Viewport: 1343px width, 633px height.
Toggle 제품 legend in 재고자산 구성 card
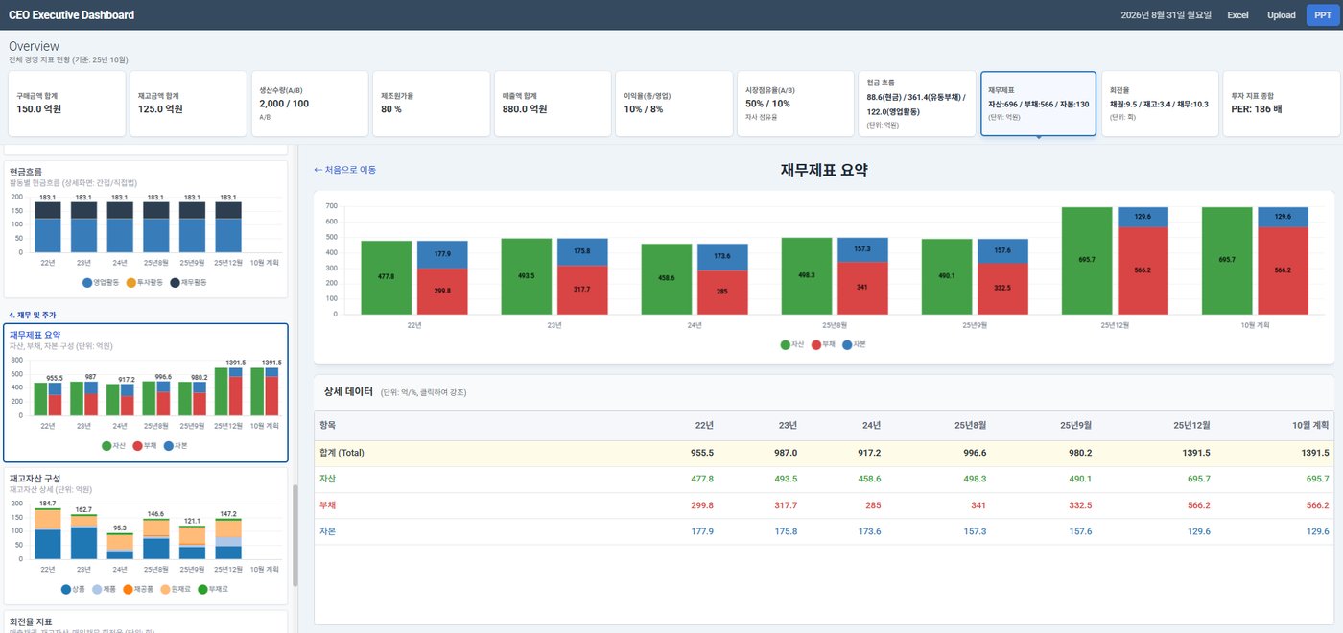tap(106, 589)
